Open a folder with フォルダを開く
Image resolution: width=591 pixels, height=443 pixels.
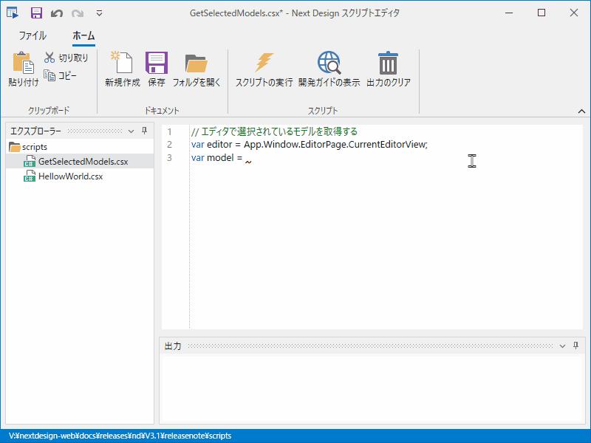(x=197, y=69)
